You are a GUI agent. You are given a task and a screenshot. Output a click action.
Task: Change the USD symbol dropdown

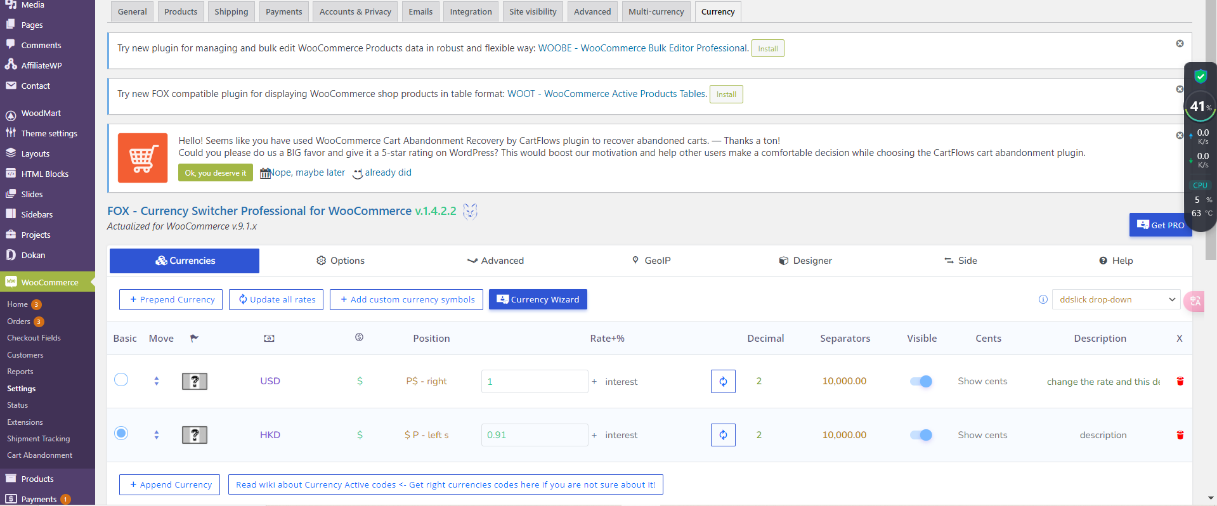[x=360, y=381]
